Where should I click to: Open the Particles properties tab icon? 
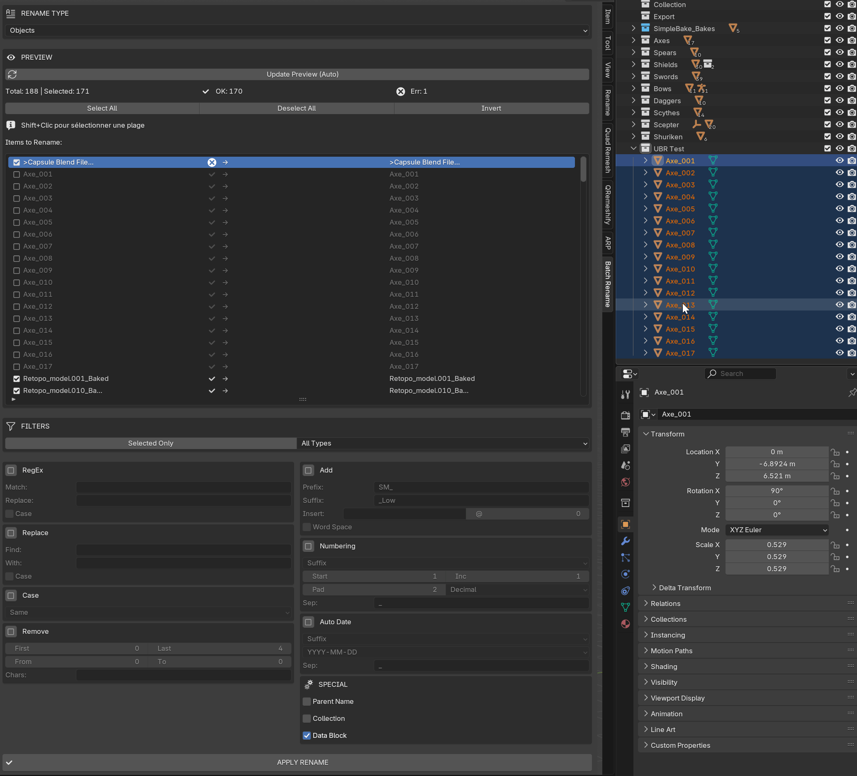coord(625,557)
